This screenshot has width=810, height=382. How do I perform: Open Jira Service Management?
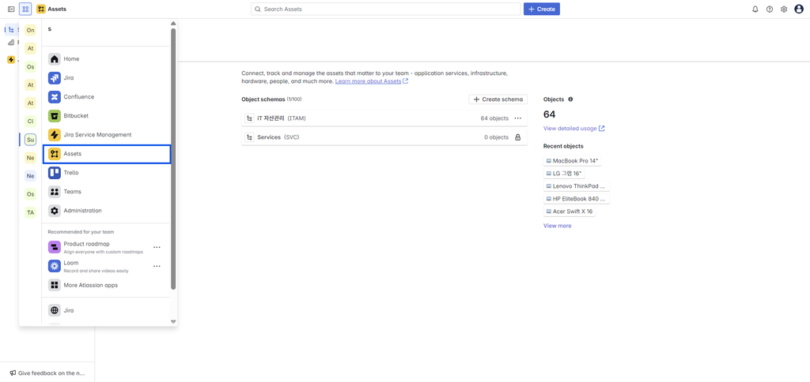[x=107, y=134]
